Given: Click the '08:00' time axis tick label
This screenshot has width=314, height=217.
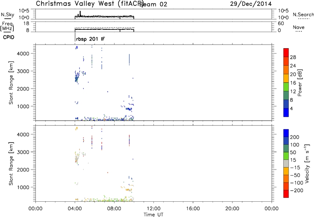Looking at the screenshot, I should click(114, 209).
